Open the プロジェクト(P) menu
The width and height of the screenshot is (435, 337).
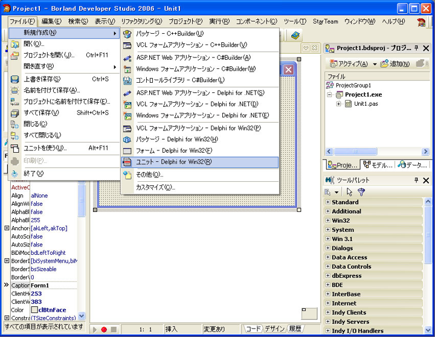point(185,21)
